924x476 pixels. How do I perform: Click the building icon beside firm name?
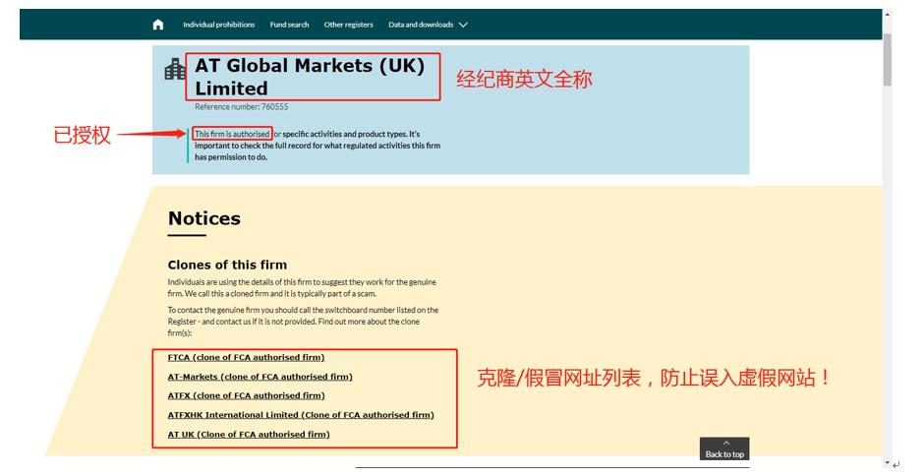(174, 69)
